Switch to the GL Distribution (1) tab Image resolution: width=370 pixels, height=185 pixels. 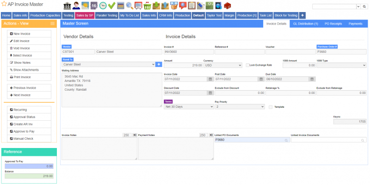click(305, 23)
